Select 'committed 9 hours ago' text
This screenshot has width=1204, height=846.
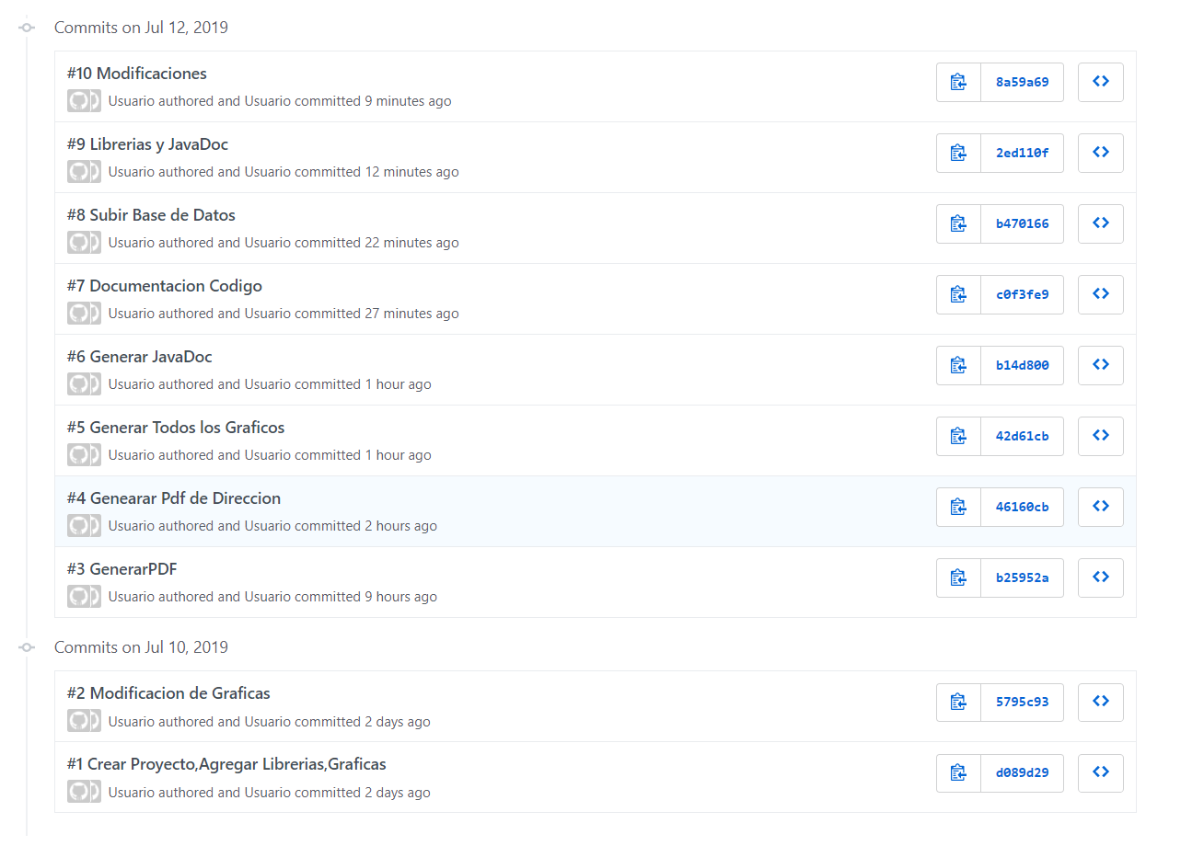[365, 597]
